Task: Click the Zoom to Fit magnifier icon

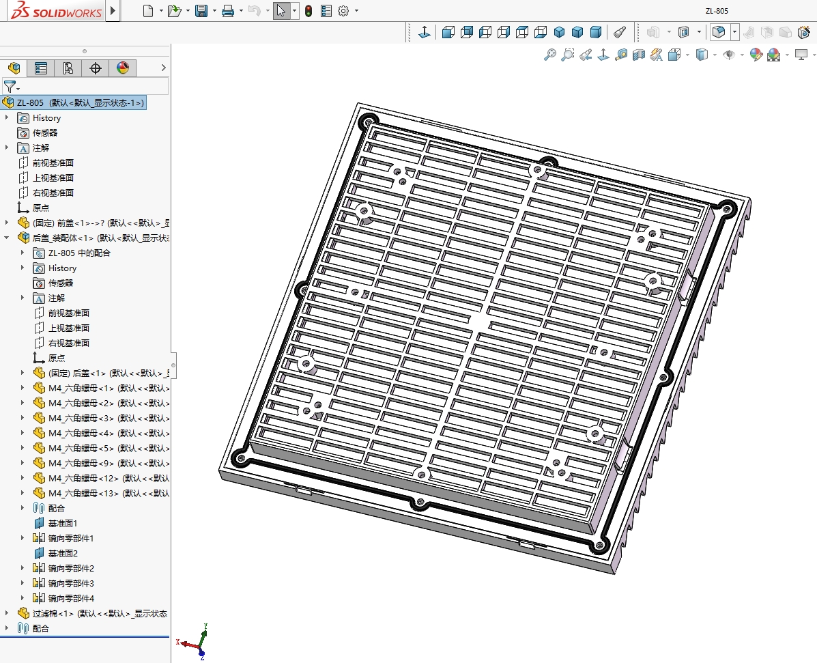Action: pyautogui.click(x=549, y=55)
